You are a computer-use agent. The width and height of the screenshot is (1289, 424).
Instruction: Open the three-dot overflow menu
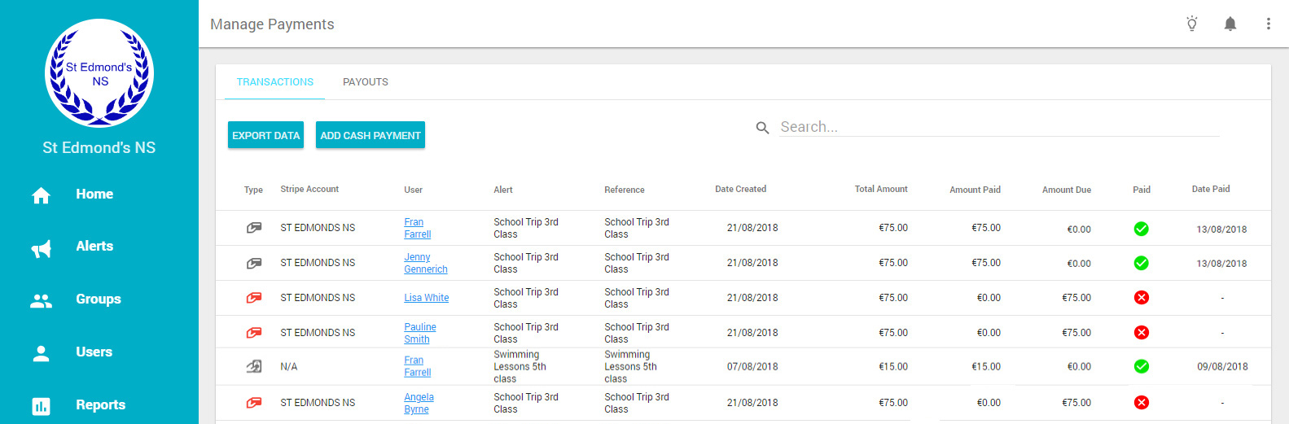[1268, 24]
